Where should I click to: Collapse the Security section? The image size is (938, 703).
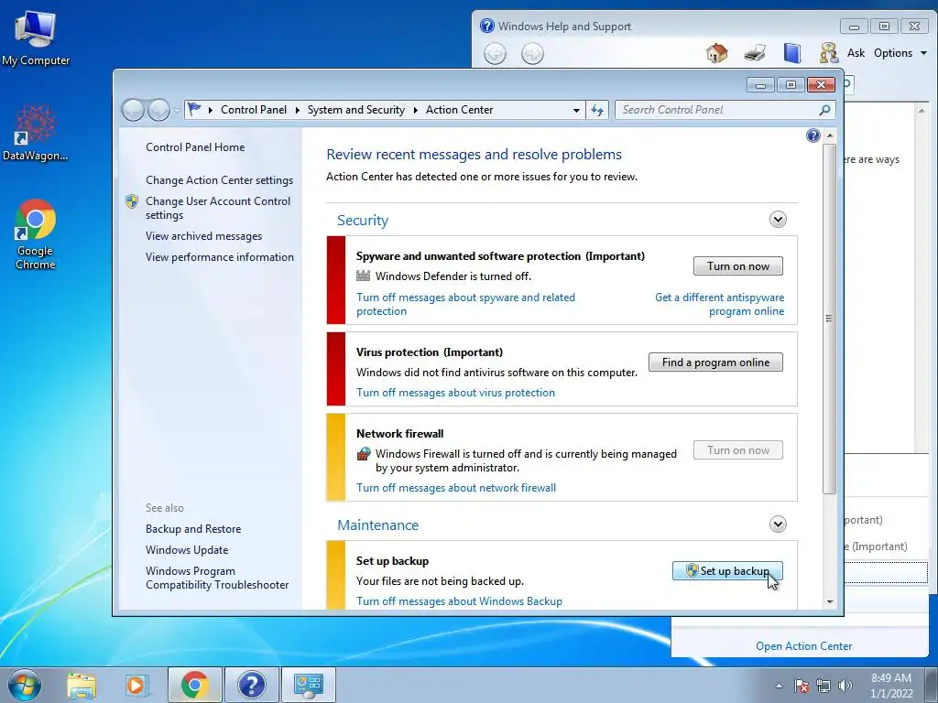point(778,220)
